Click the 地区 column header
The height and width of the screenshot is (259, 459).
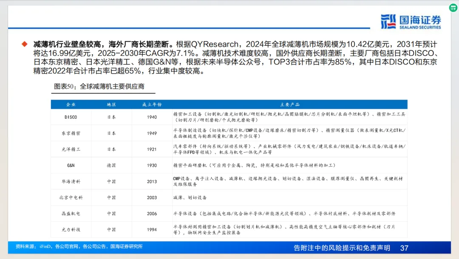tap(111, 105)
